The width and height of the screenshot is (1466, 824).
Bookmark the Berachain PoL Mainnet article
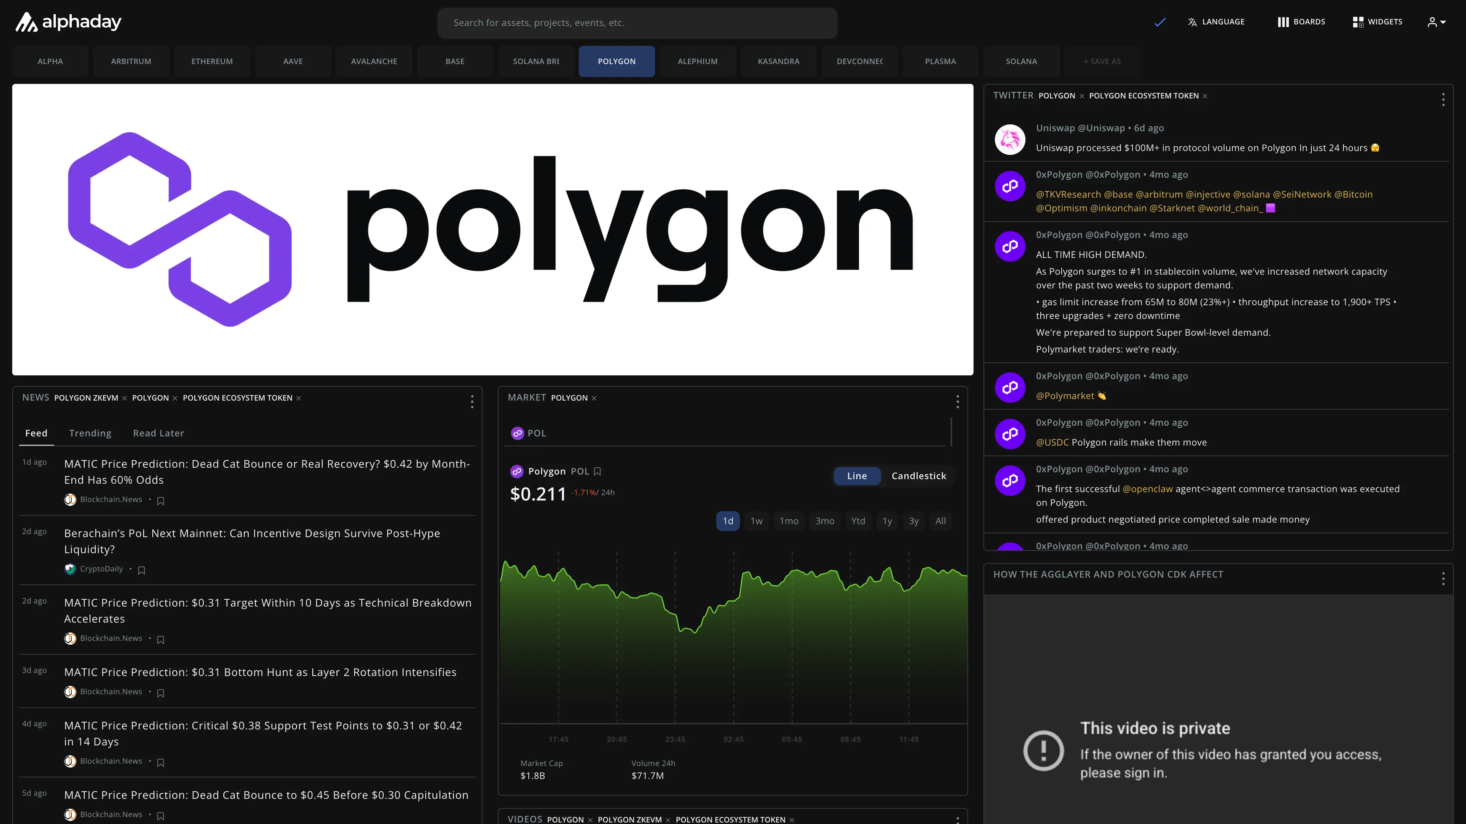(x=142, y=570)
